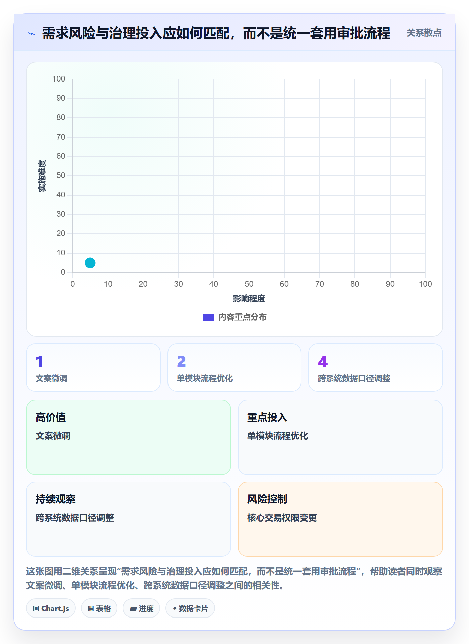Click 单模块流程优化 text inside 重点投入 card

(278, 436)
